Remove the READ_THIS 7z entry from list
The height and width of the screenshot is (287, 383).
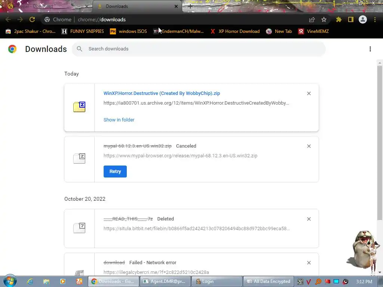pyautogui.click(x=309, y=219)
